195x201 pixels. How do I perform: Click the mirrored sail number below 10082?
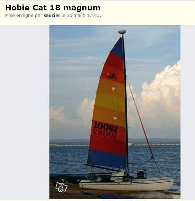(x=104, y=134)
